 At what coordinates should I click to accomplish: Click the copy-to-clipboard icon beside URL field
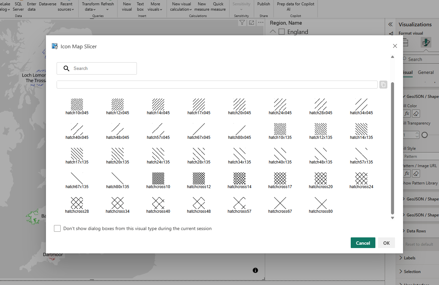click(x=383, y=85)
